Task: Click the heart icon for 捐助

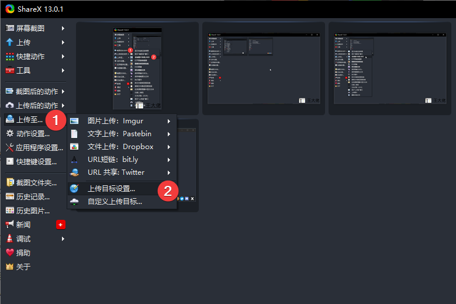Action: pyautogui.click(x=9, y=253)
